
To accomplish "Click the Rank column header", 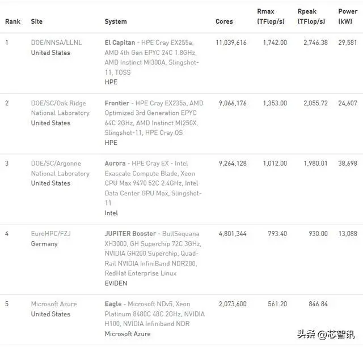I will tap(13, 22).
